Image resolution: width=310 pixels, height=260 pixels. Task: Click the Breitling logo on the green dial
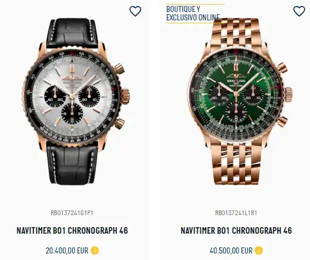236,78
